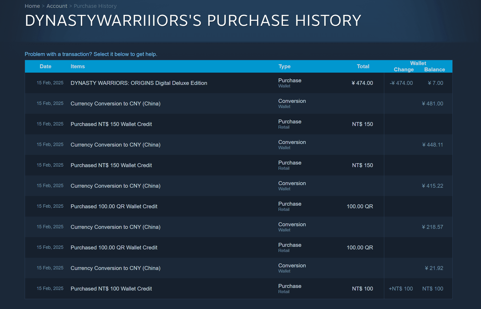This screenshot has height=309, width=481.
Task: Click Purchase Retail type in NT$ 100 row
Action: coord(290,289)
